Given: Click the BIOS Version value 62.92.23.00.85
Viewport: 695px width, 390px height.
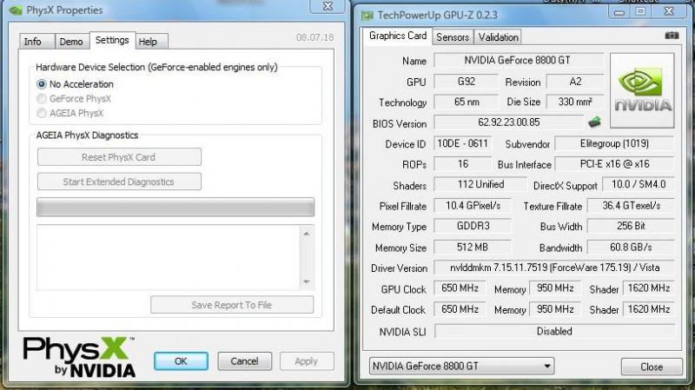Looking at the screenshot, I should coord(508,122).
